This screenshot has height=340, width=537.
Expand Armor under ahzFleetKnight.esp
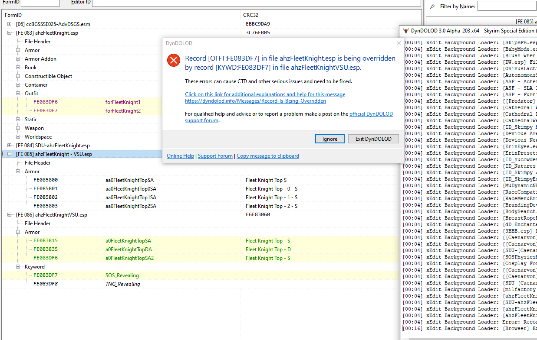[18, 50]
